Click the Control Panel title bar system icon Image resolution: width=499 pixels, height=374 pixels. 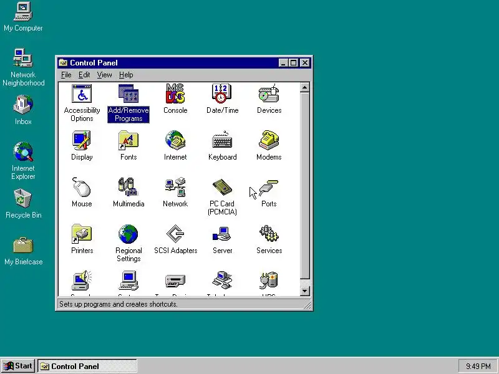point(63,63)
